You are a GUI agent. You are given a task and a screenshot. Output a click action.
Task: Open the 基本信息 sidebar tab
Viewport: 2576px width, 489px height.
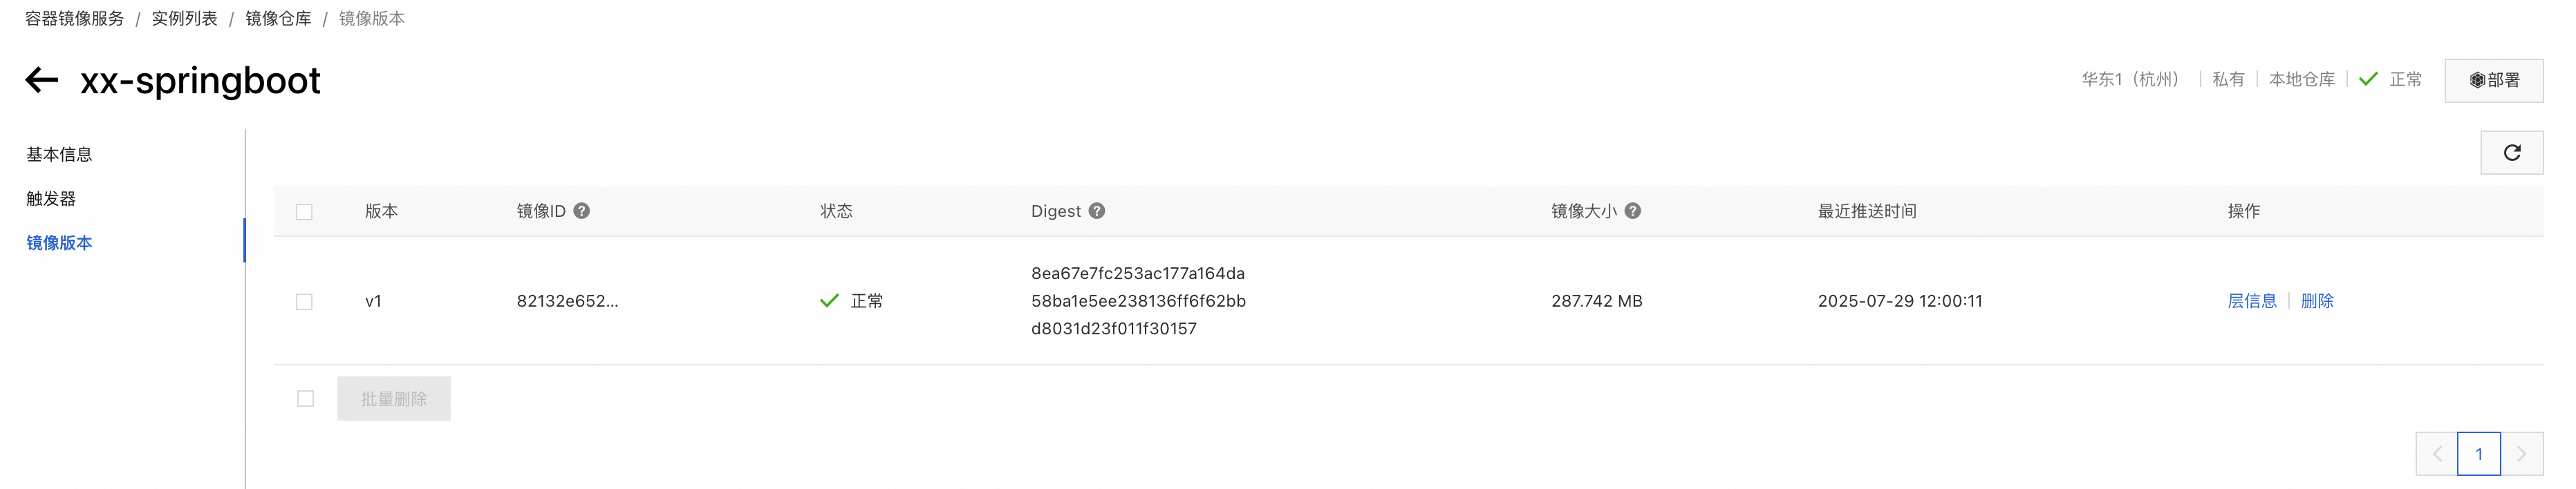[59, 154]
